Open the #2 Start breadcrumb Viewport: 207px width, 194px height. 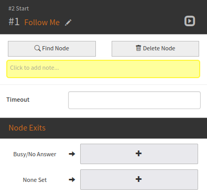19,8
